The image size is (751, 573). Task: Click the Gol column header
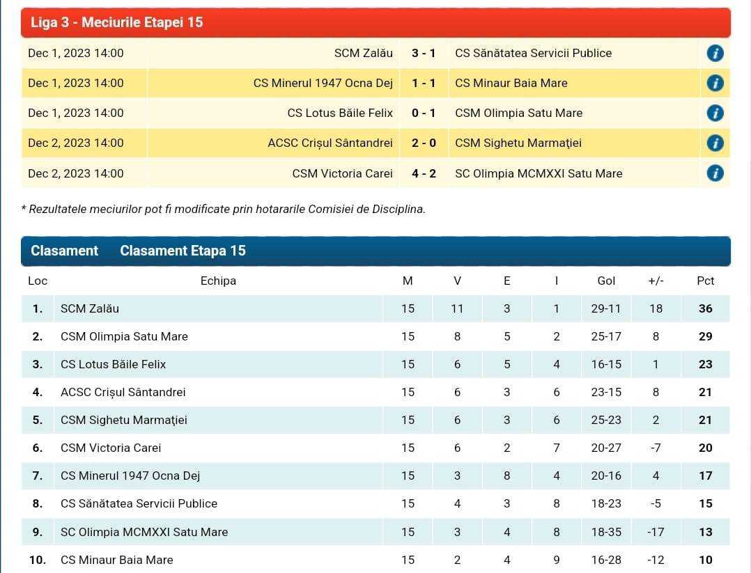coord(606,281)
